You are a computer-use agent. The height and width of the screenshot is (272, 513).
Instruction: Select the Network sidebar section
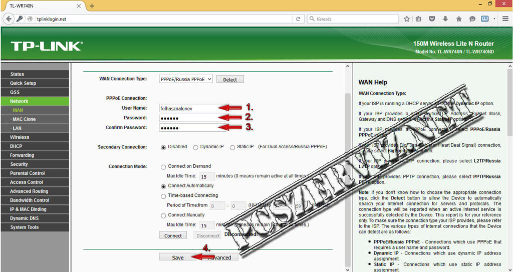tap(35, 101)
